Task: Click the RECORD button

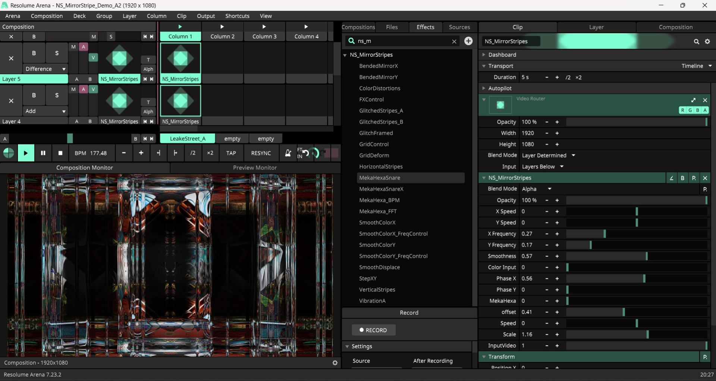Action: tap(373, 330)
